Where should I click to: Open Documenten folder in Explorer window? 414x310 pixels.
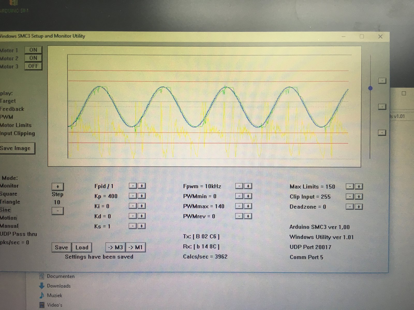coord(57,276)
